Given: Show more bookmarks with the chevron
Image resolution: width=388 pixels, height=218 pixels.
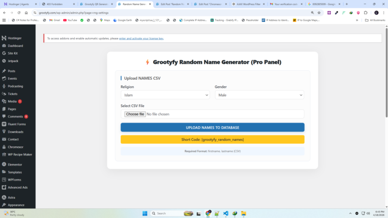Looking at the screenshot, I should [357, 20].
